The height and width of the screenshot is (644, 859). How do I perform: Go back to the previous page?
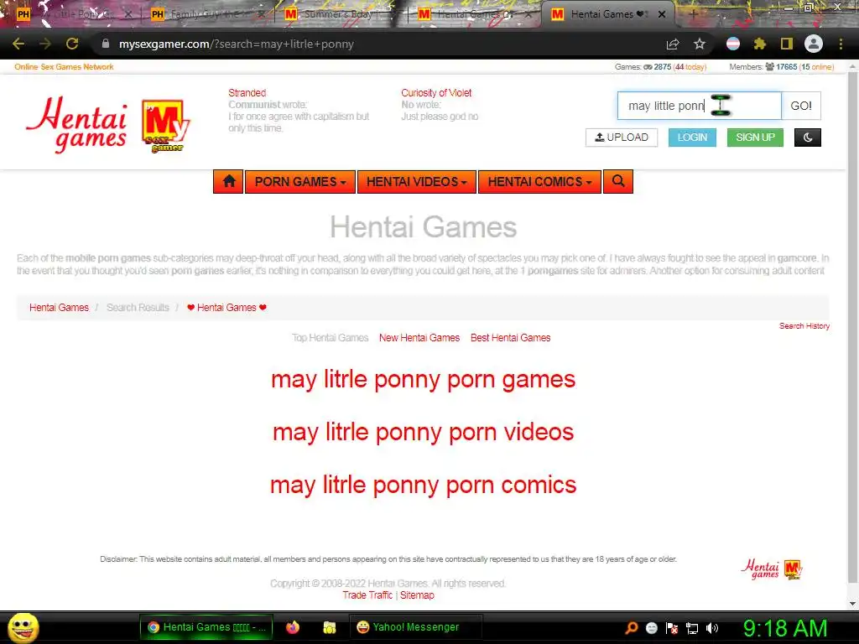coord(18,44)
